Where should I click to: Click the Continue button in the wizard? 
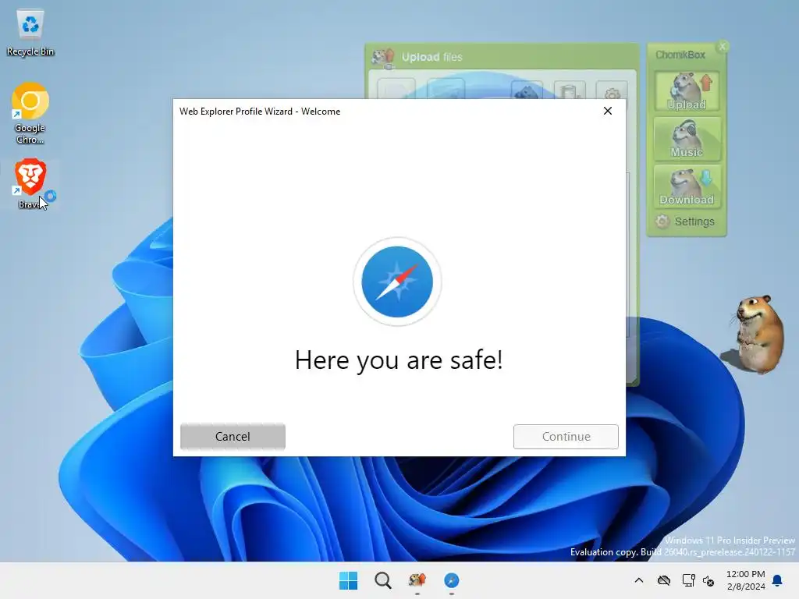(566, 437)
